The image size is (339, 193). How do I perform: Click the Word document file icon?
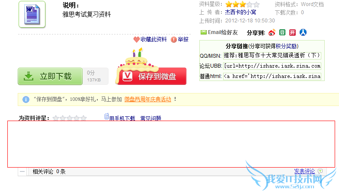(32, 14)
